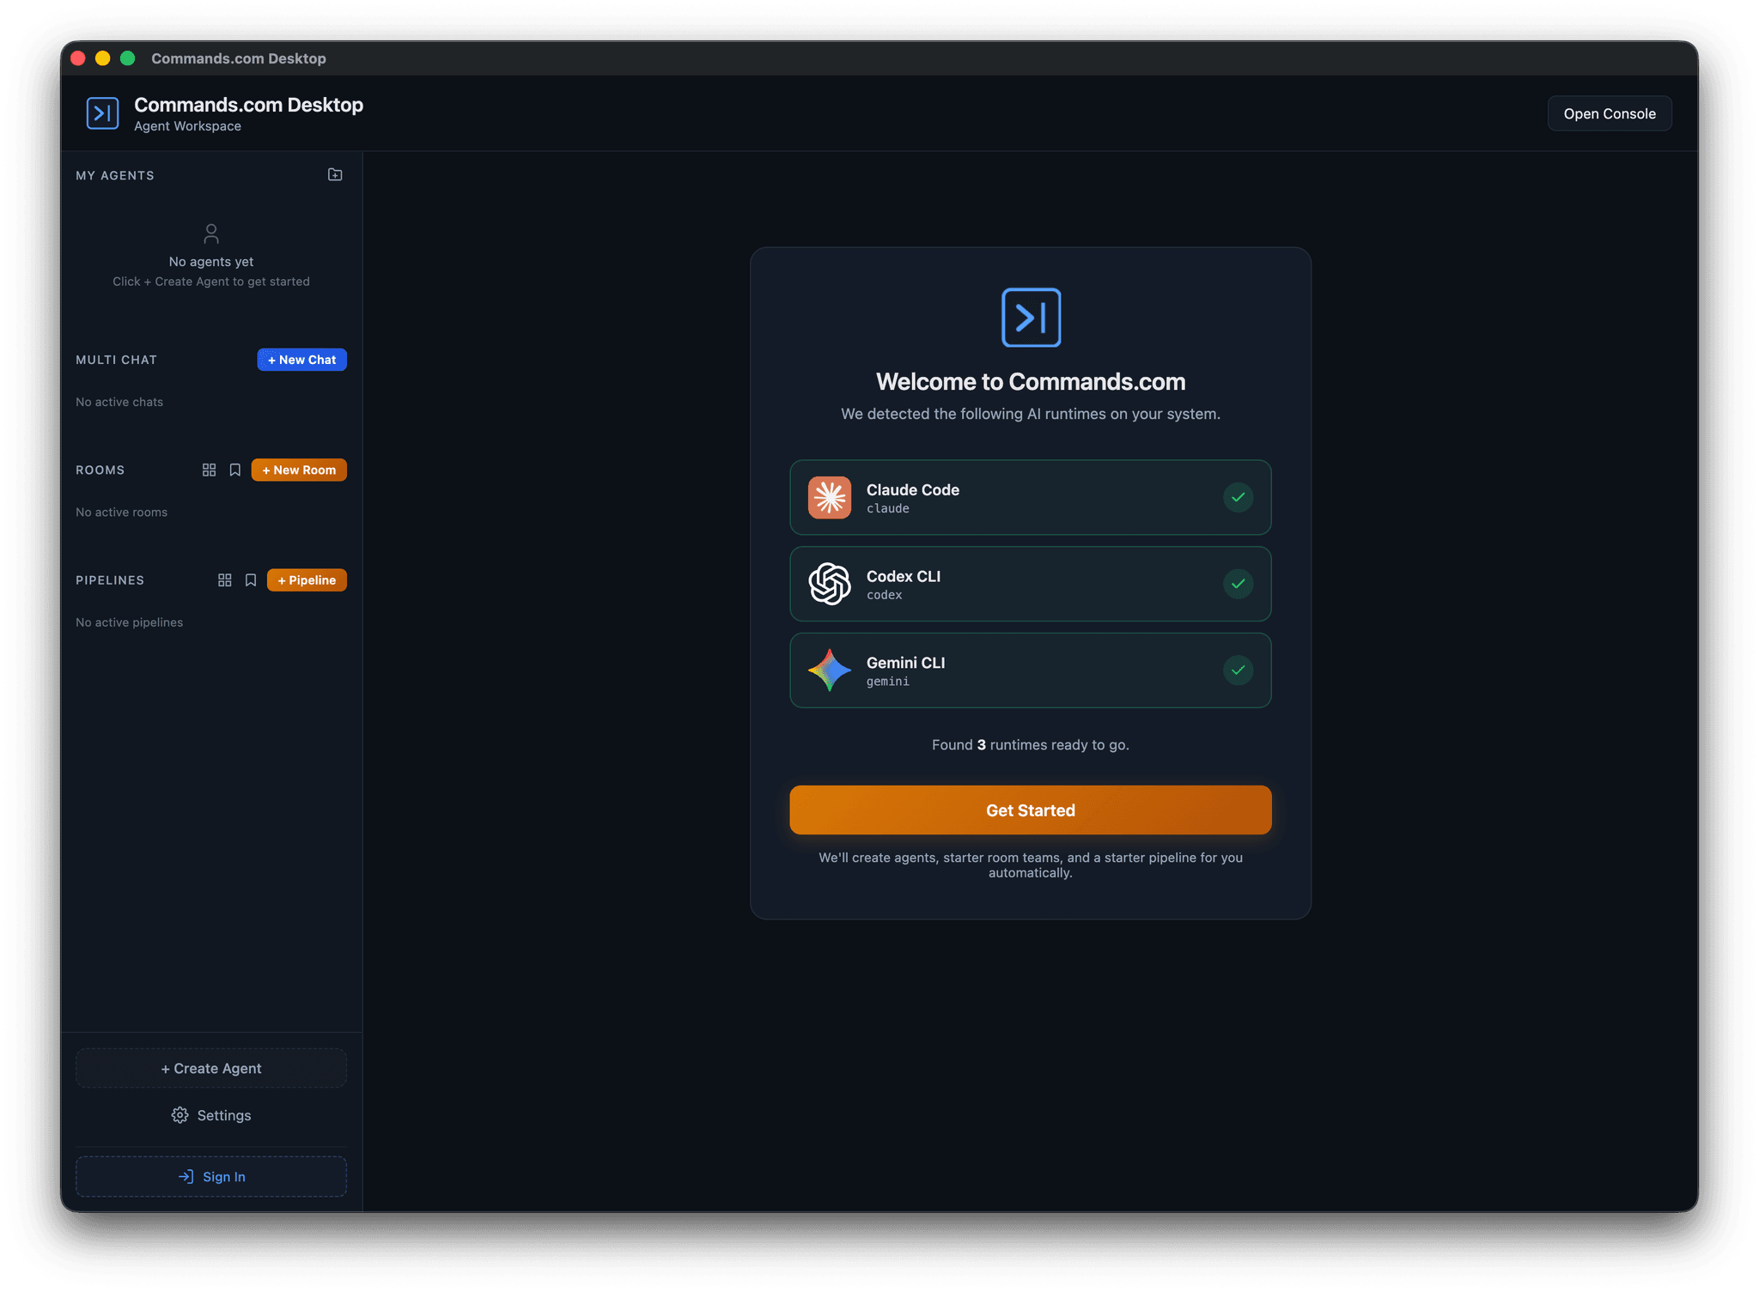
Task: Click the Sign In arrow icon
Action: pos(186,1177)
